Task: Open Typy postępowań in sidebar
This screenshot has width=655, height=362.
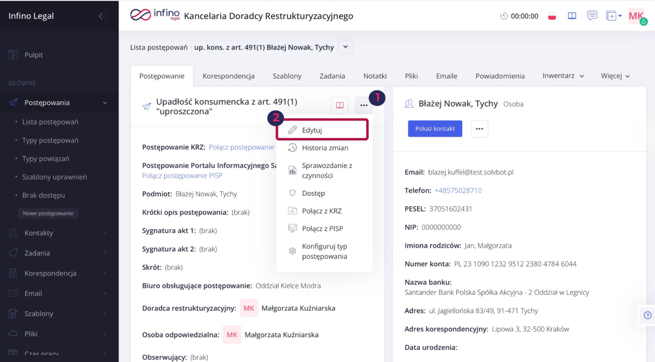Action: point(50,140)
